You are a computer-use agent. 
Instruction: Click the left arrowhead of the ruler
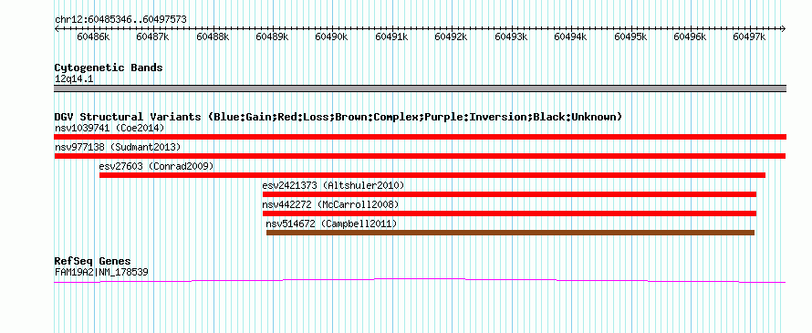coord(57,28)
